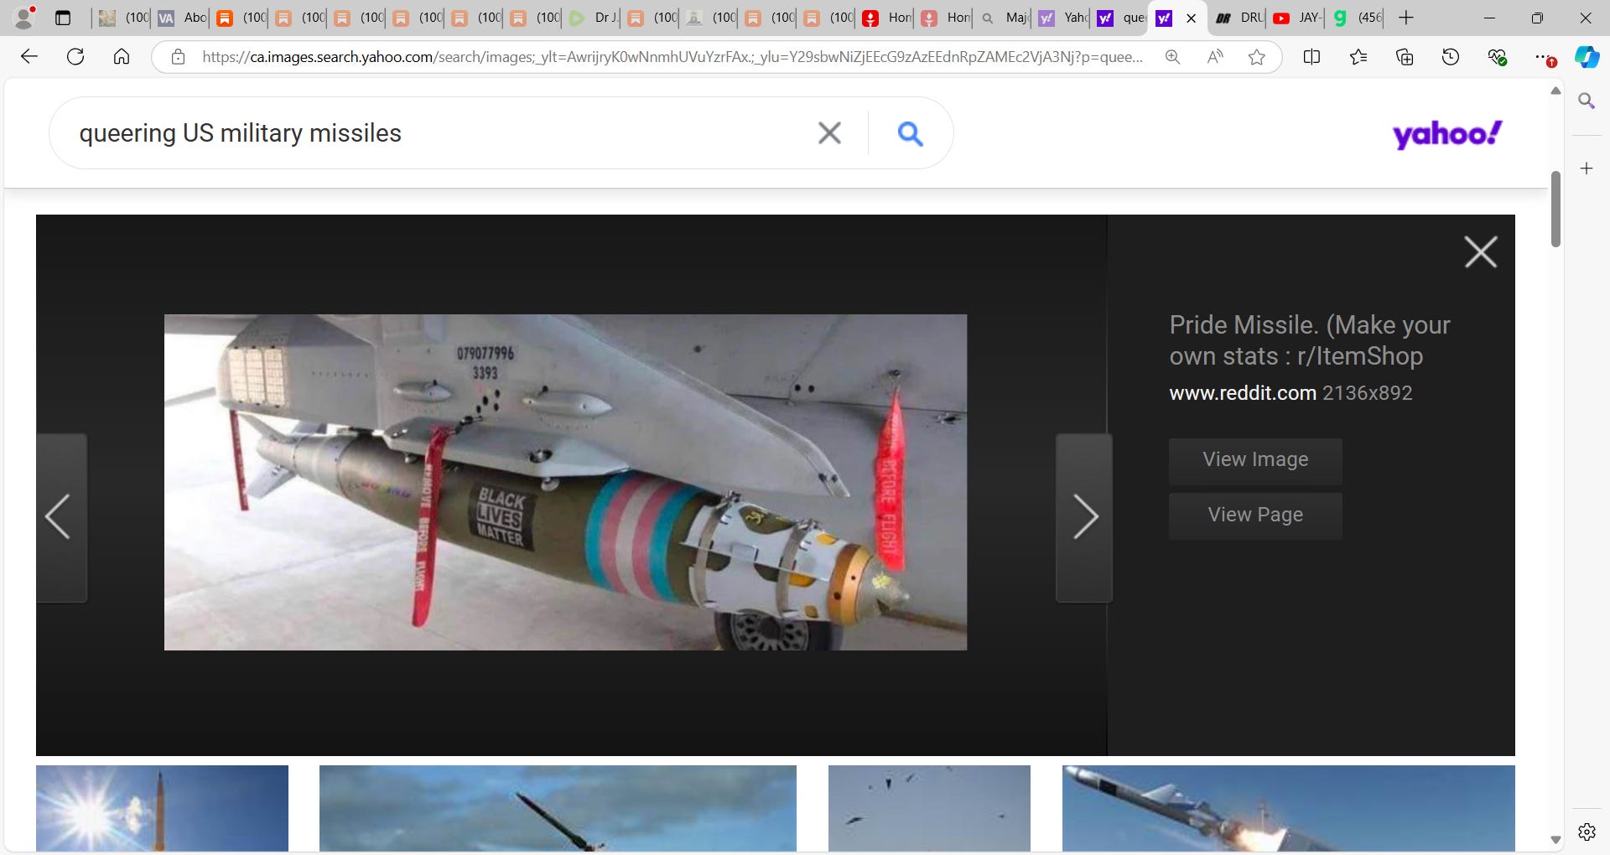This screenshot has height=855, width=1610.
Task: View site information lock icon
Action: click(x=178, y=57)
